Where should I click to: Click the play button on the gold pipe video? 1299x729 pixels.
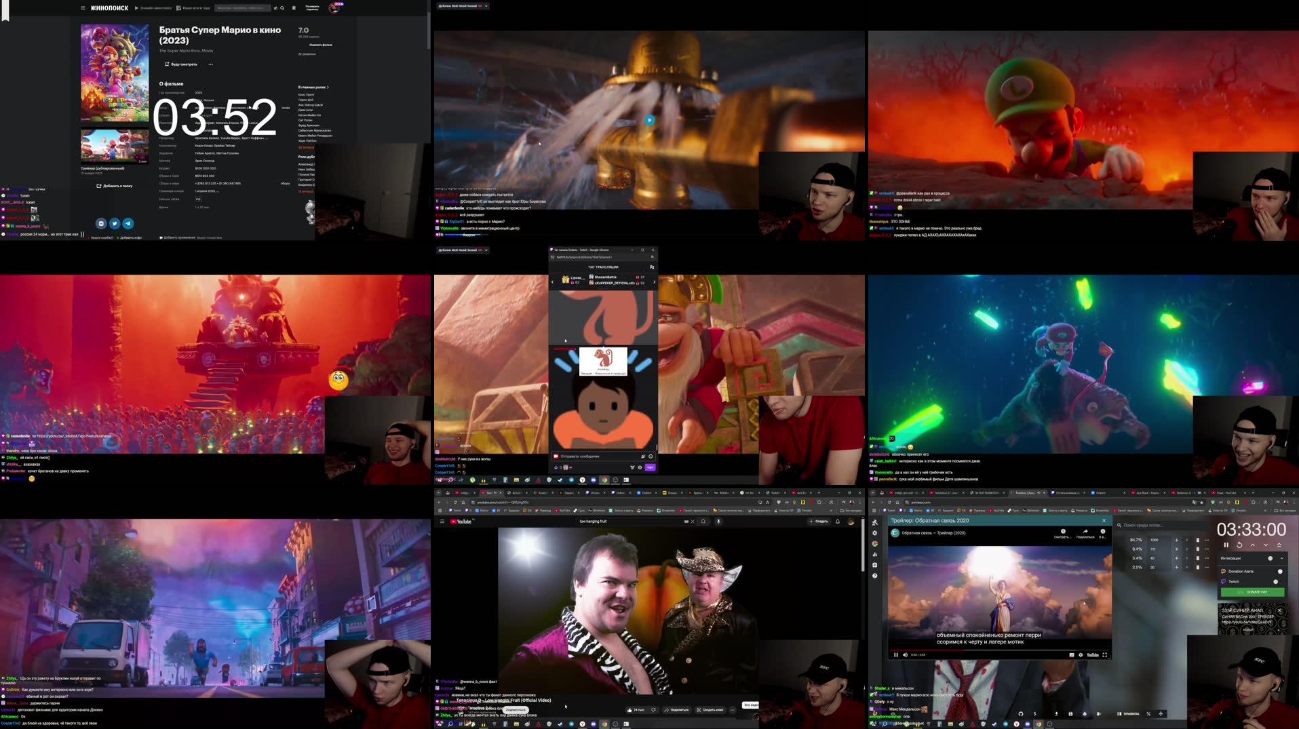tap(649, 120)
